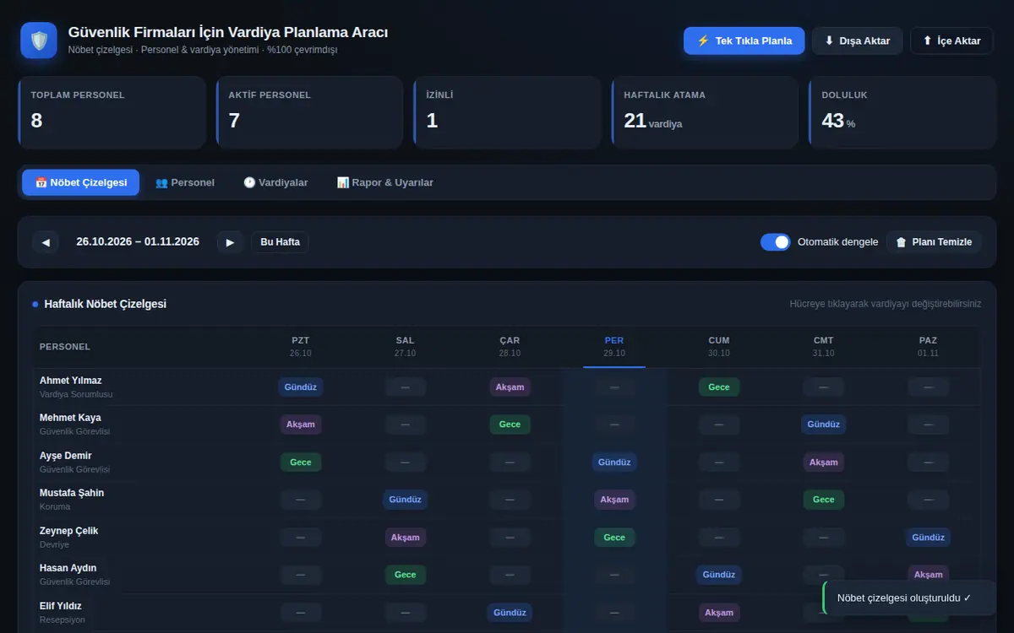Toggle the Otomatik dengele switch
1014x633 pixels.
coord(775,242)
